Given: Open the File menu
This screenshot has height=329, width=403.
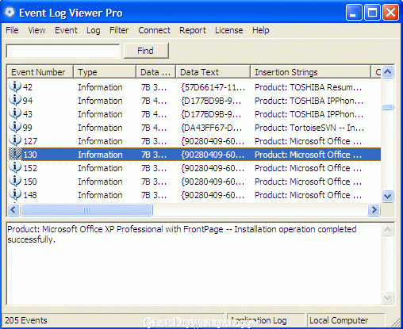Looking at the screenshot, I should point(12,30).
